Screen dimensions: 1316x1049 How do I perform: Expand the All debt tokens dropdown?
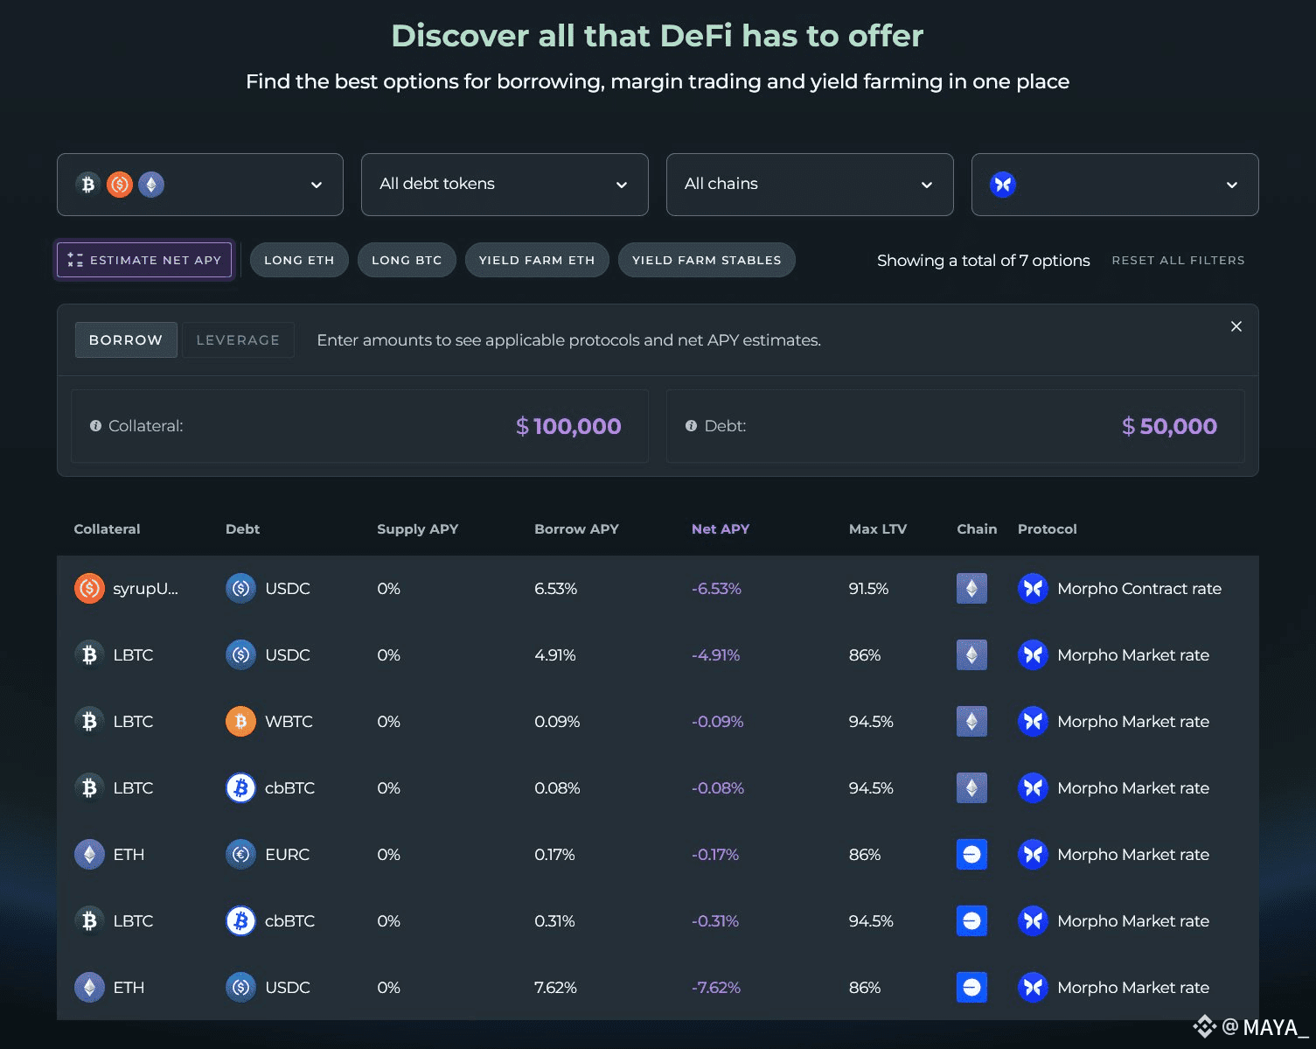pos(505,185)
